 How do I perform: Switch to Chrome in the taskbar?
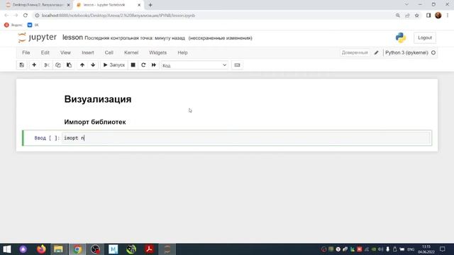tap(77, 249)
